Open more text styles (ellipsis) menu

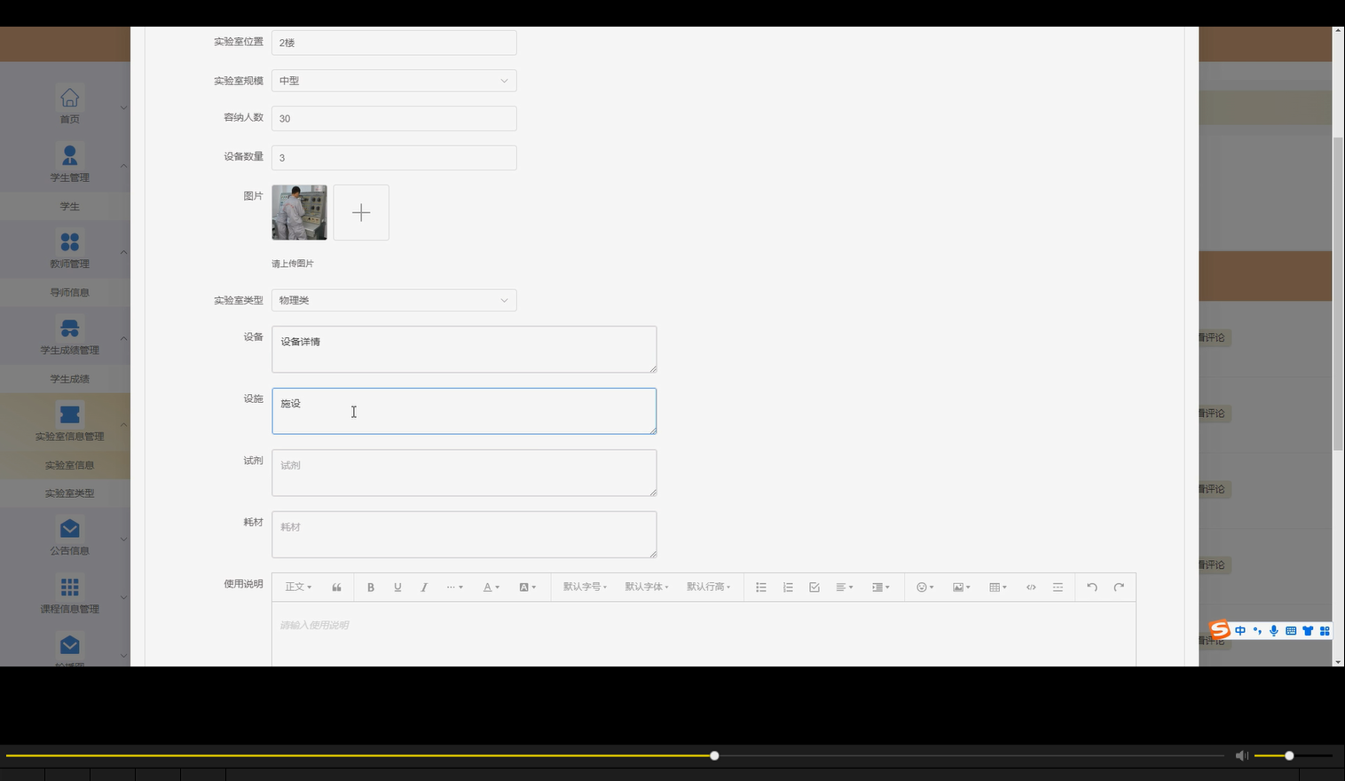coord(454,588)
